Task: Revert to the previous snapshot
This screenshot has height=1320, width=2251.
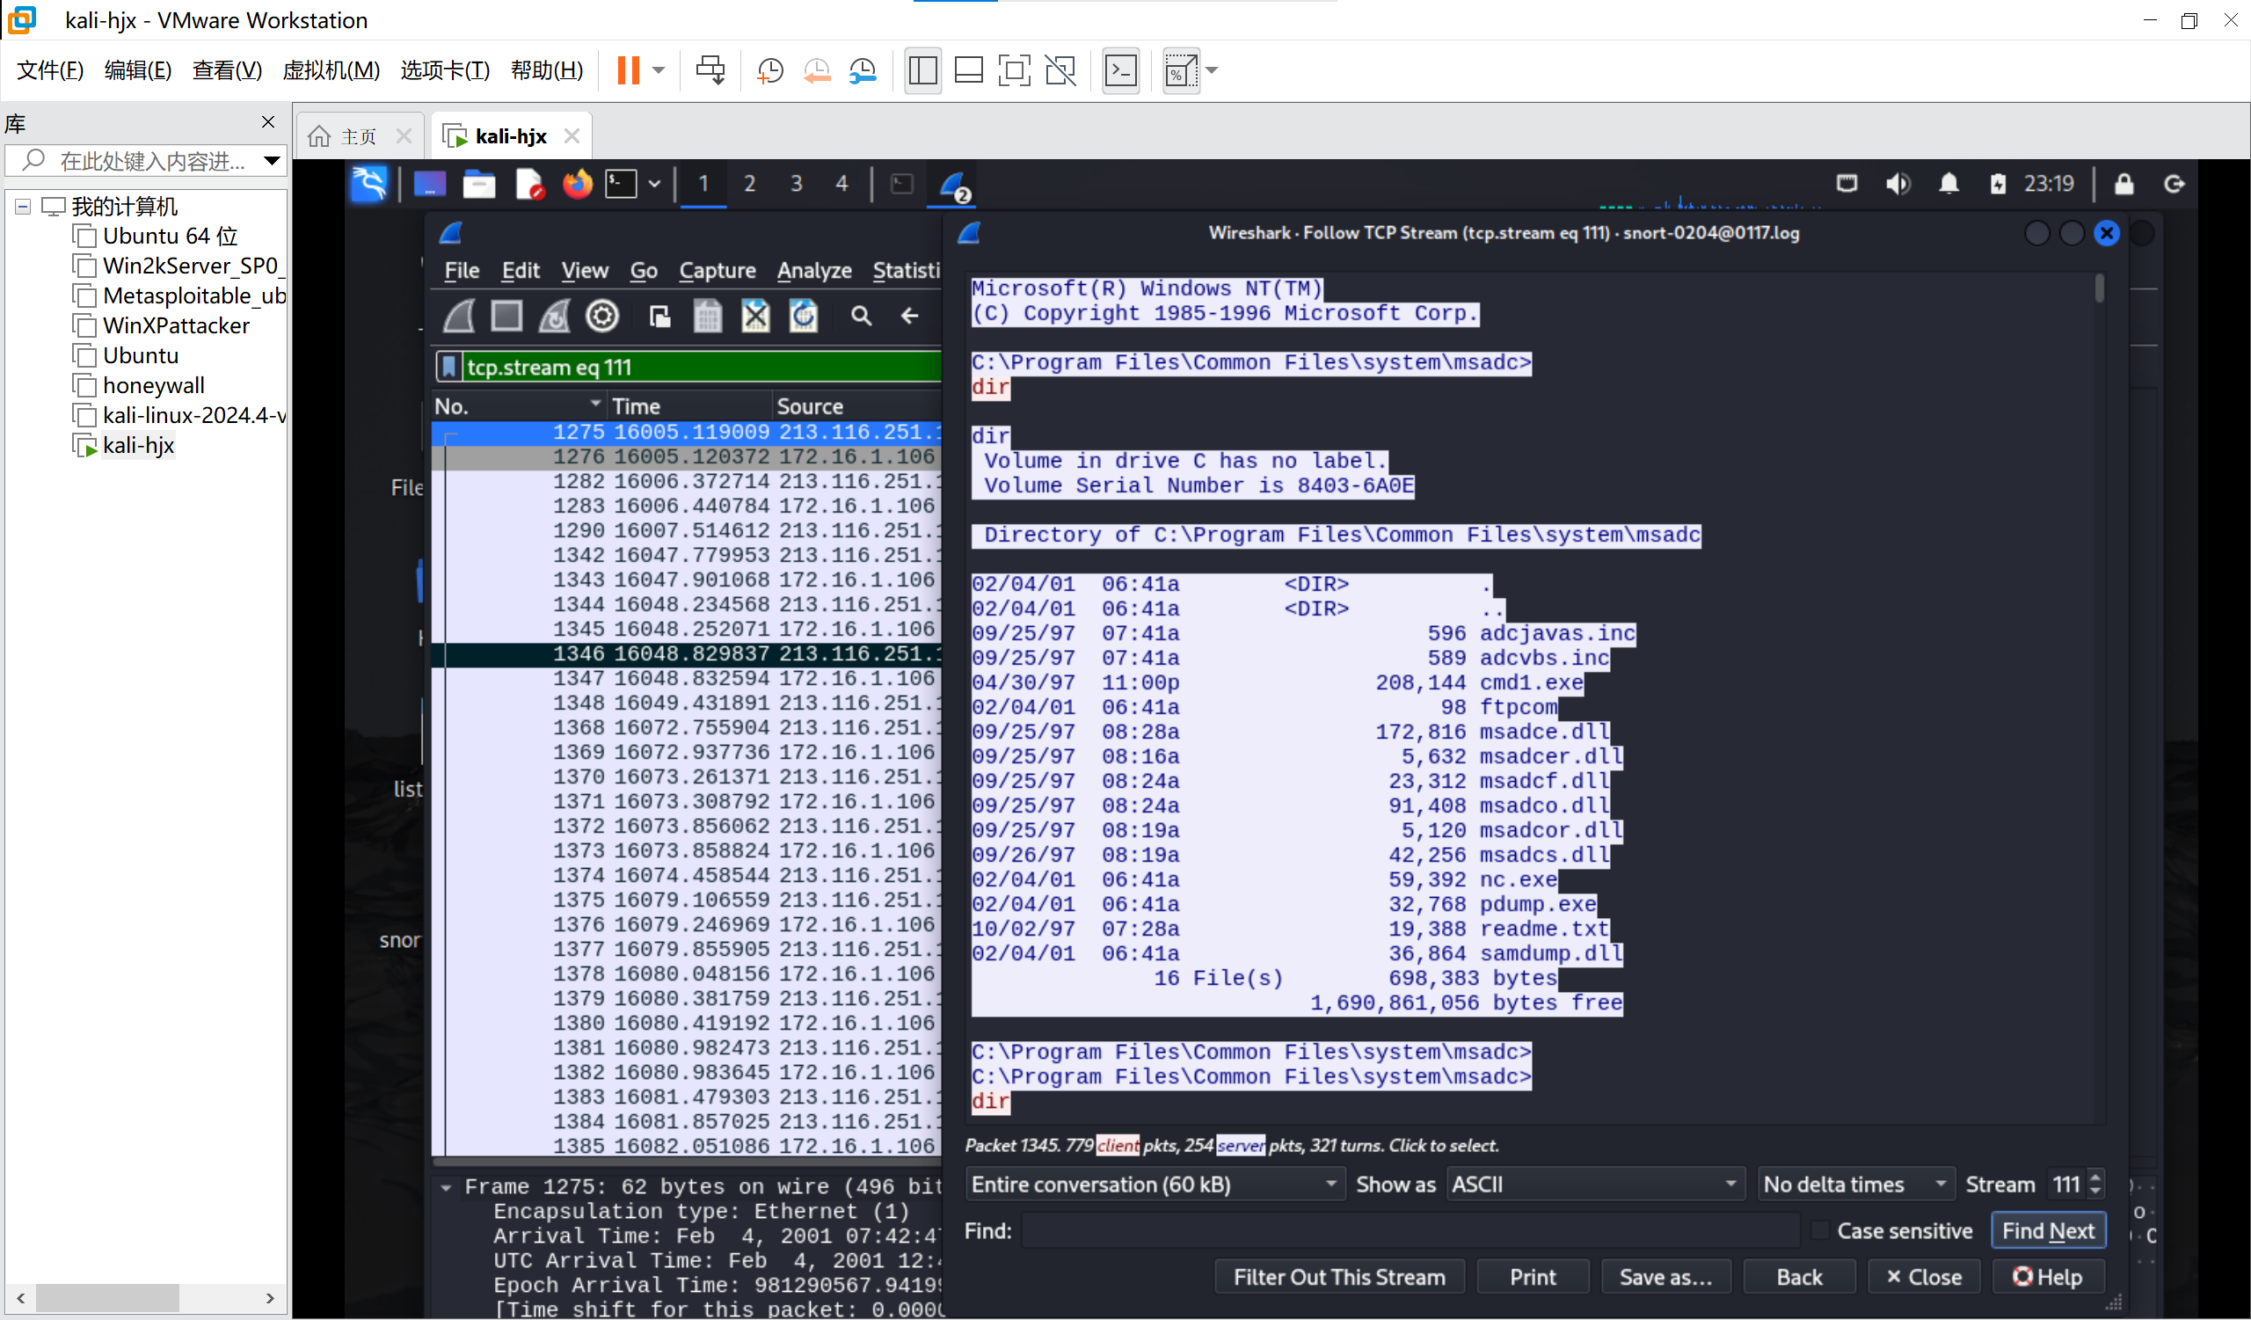Action: [817, 69]
